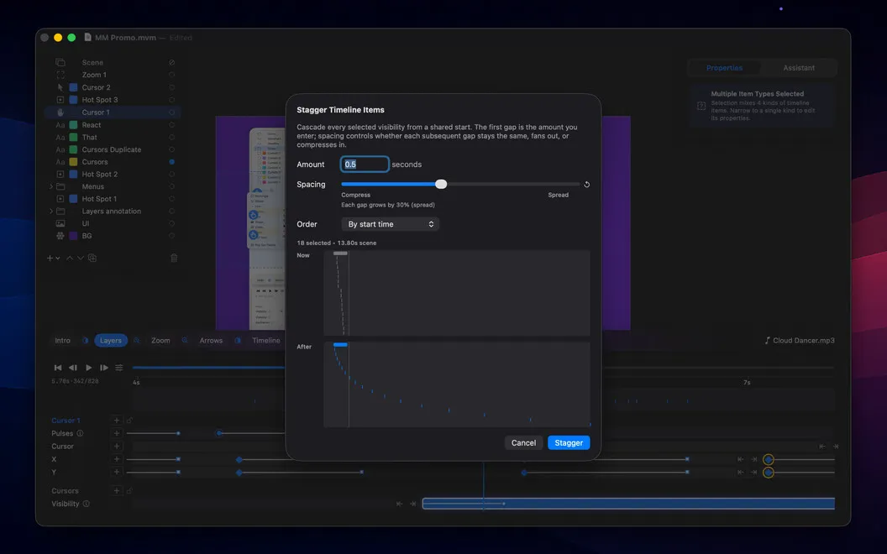Add keyframe to the Y row
The height and width of the screenshot is (554, 887).
pyautogui.click(x=117, y=472)
